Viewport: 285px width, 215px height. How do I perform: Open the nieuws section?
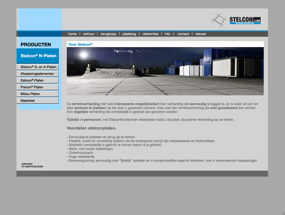pyautogui.click(x=201, y=34)
